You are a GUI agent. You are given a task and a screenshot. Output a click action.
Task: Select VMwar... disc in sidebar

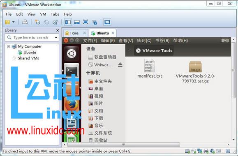click(100, 65)
